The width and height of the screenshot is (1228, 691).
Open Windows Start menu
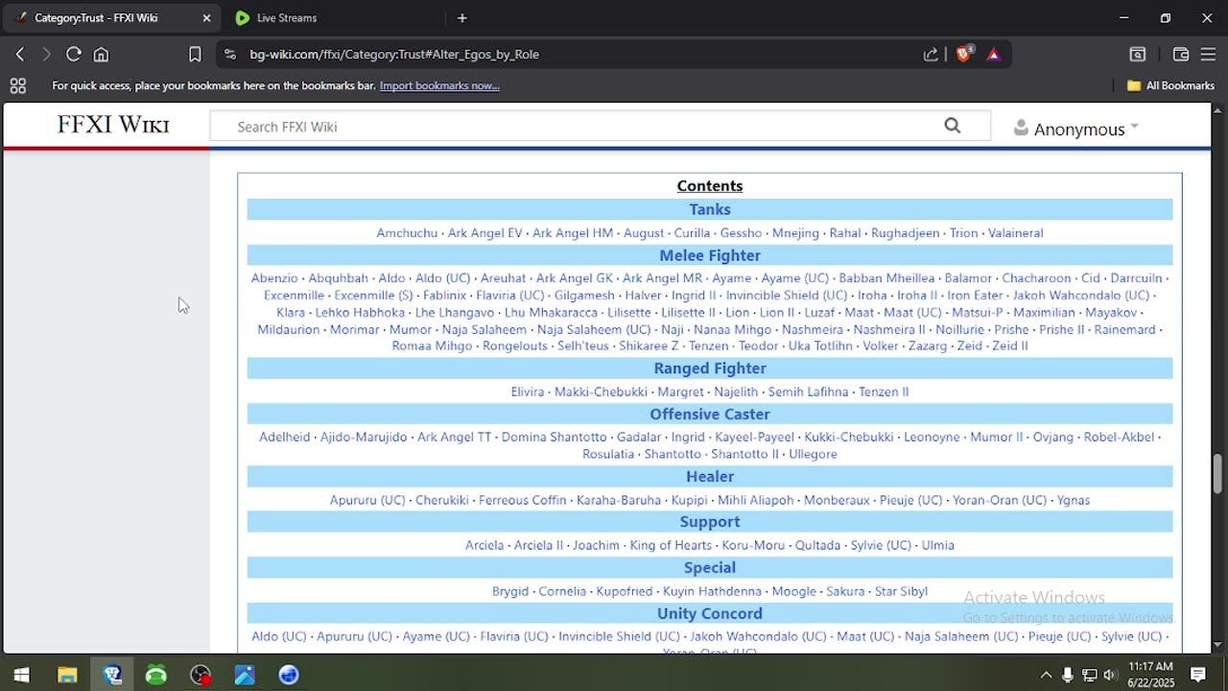(21, 675)
